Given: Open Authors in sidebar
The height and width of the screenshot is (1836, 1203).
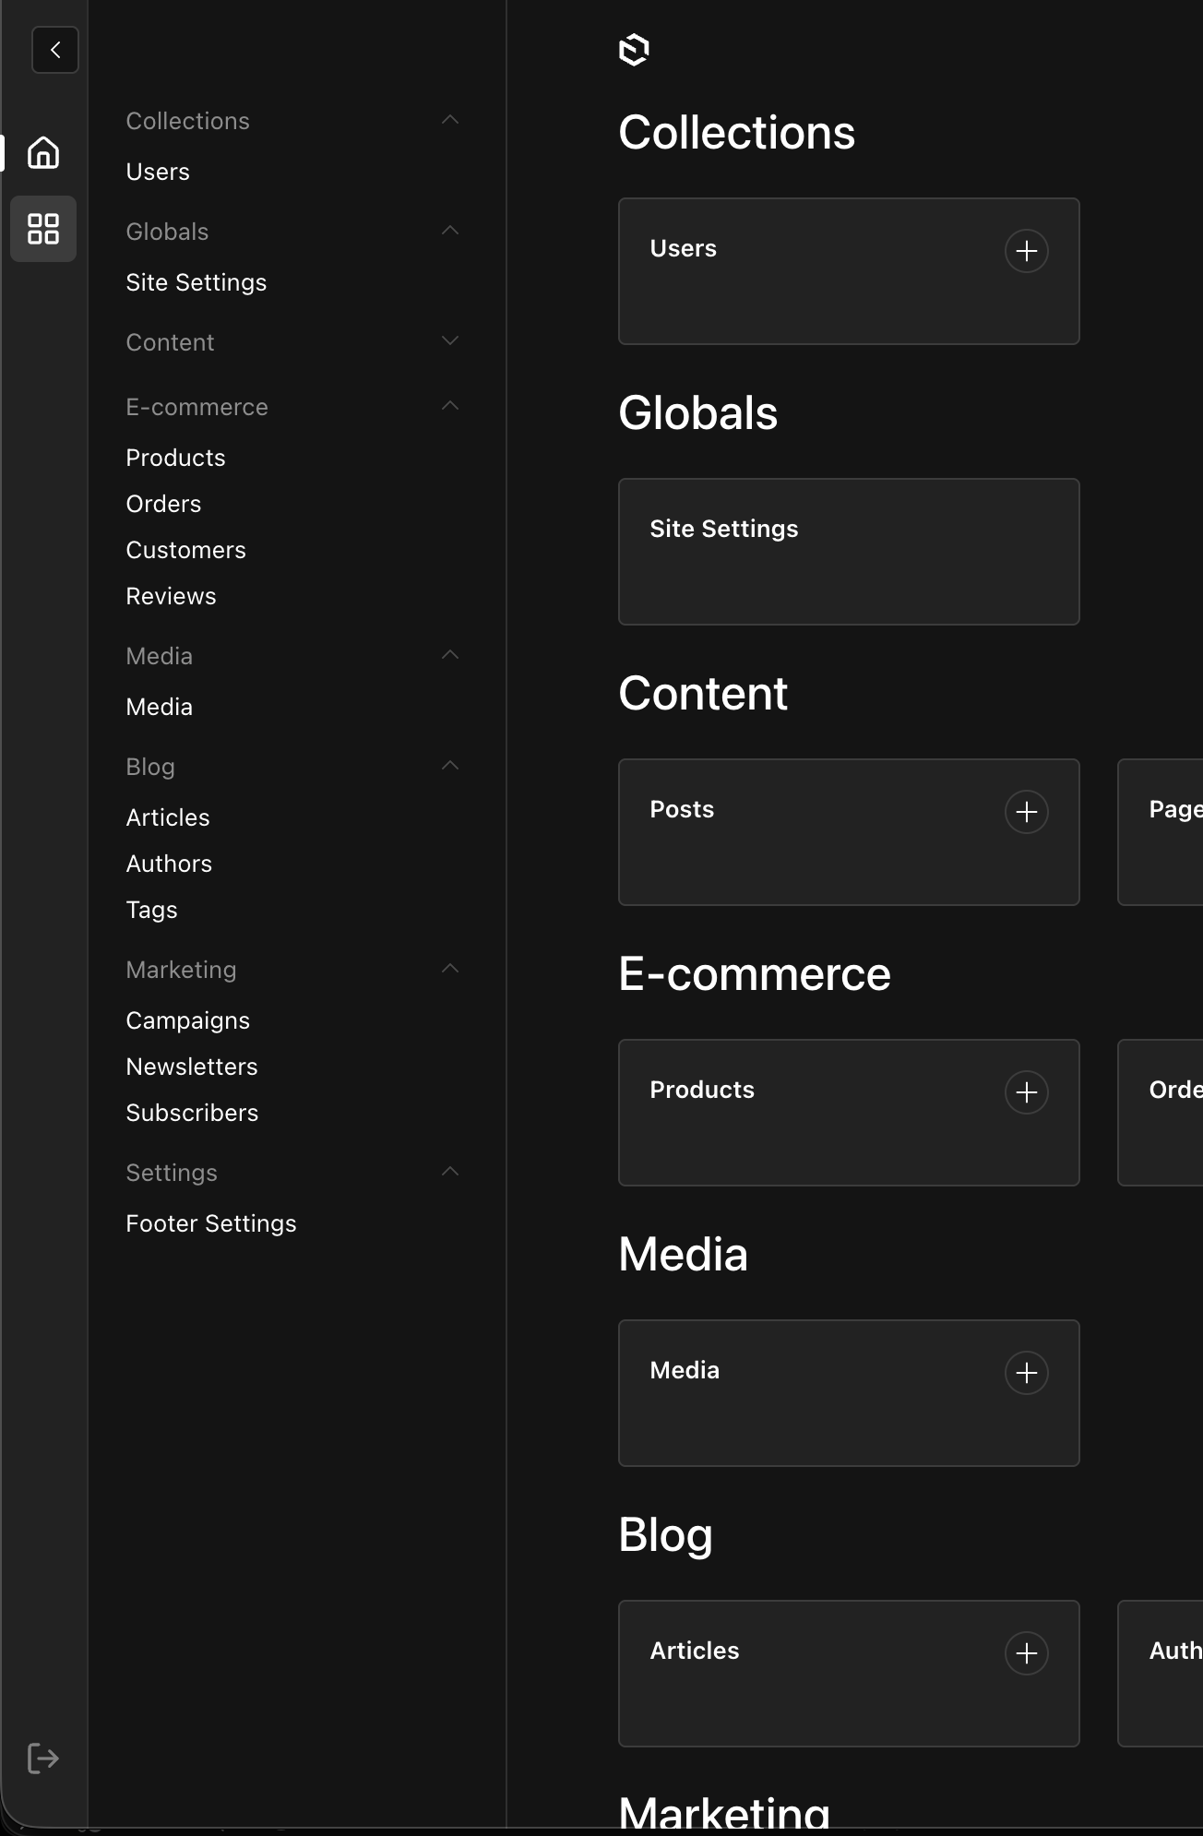Looking at the screenshot, I should 169,864.
